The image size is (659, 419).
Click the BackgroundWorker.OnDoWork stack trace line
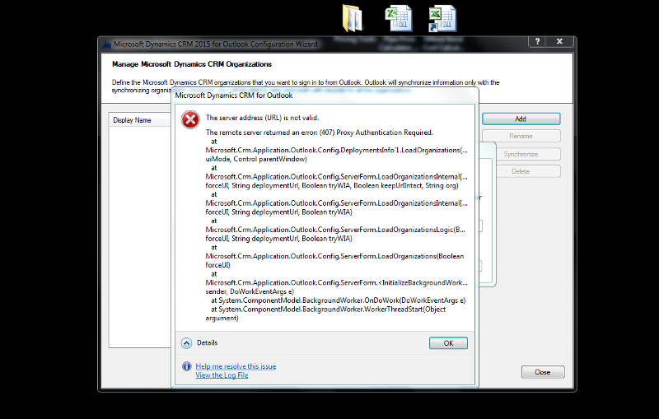339,300
